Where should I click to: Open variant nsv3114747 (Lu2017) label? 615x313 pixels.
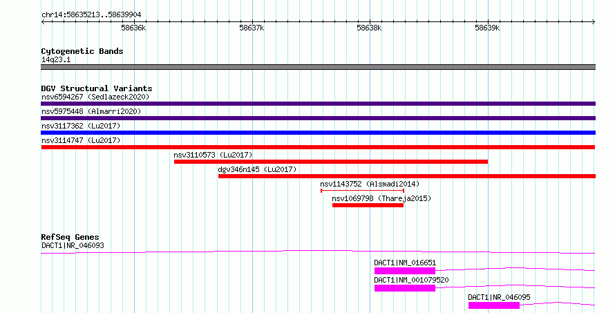(x=81, y=140)
